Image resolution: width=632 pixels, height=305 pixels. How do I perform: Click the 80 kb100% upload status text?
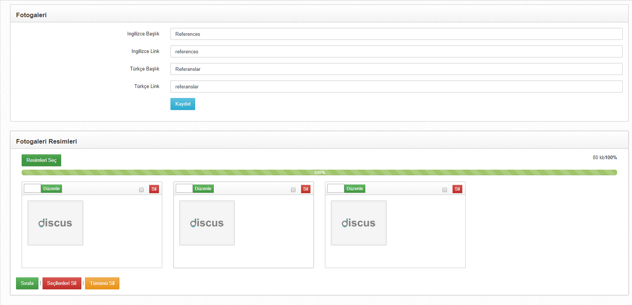coord(605,158)
